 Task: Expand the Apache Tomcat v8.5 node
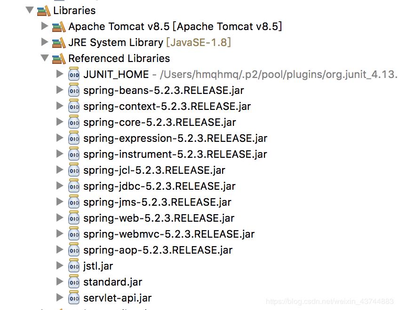click(x=45, y=26)
